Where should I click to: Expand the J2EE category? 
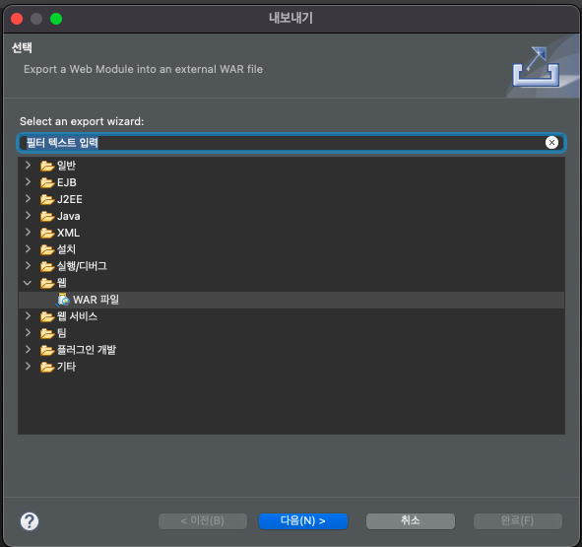[28, 198]
